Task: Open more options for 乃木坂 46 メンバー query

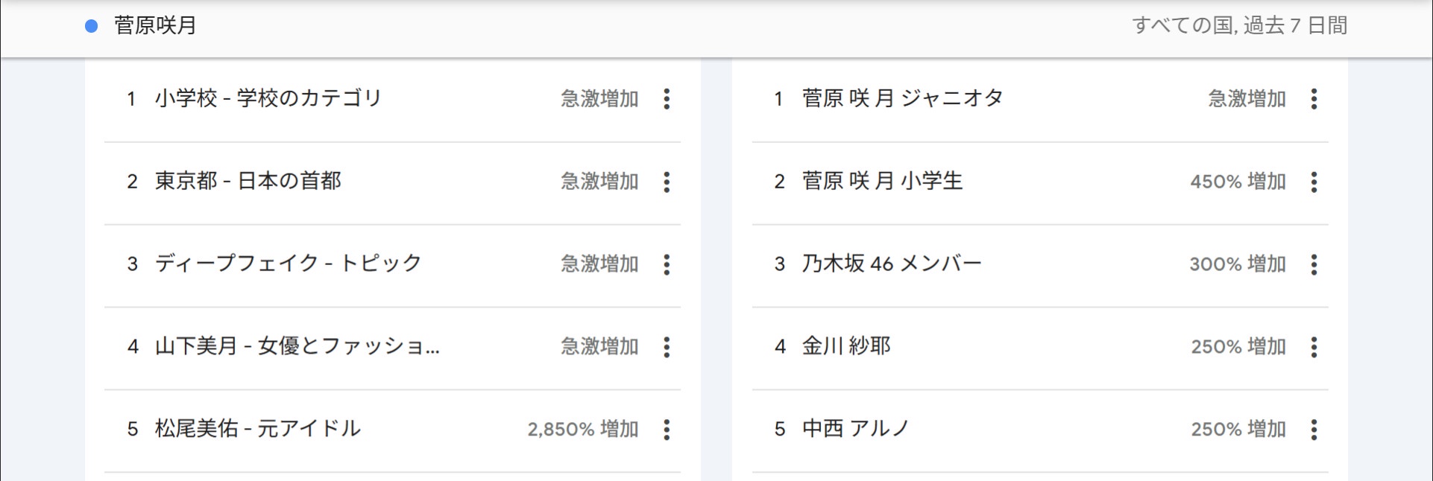Action: [x=1314, y=264]
